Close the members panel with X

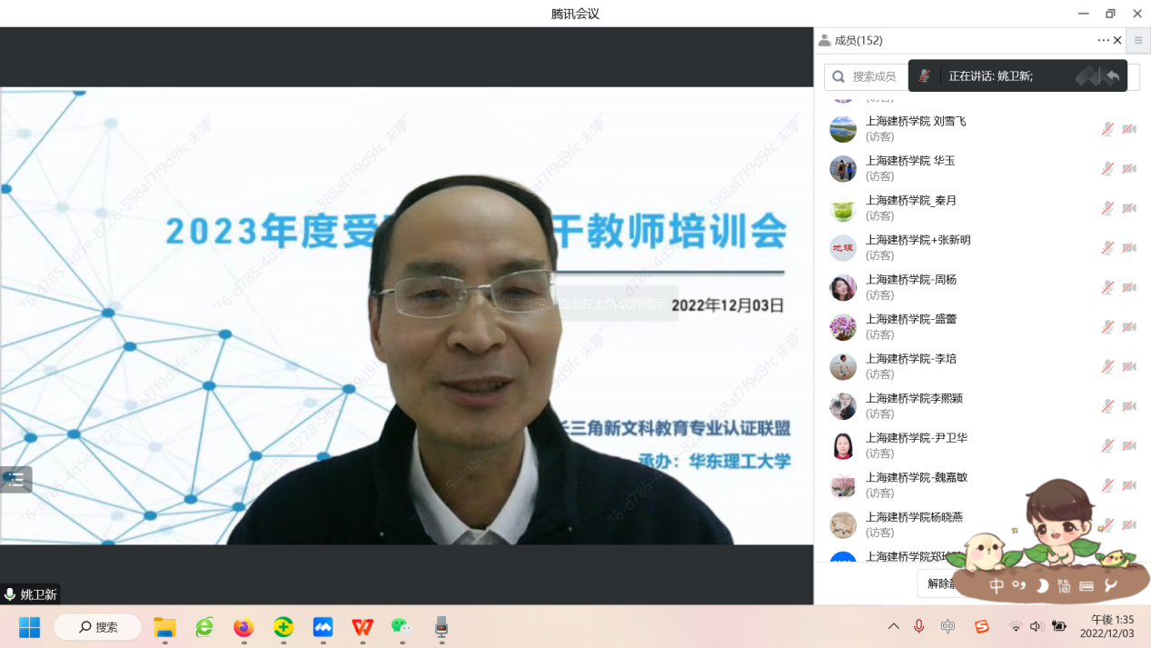pyautogui.click(x=1117, y=40)
